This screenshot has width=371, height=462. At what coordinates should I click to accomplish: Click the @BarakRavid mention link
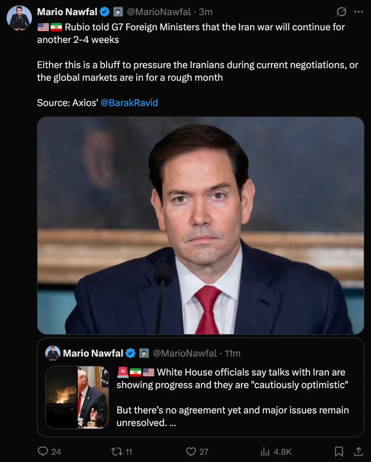tap(129, 103)
